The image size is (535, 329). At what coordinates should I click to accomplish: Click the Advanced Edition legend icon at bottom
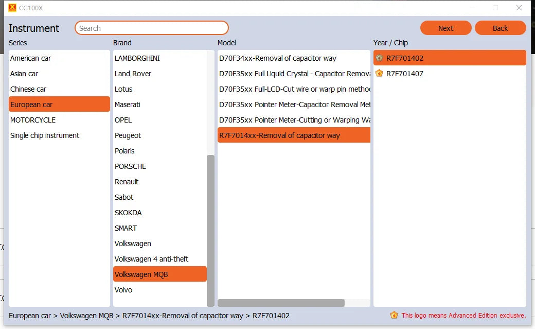point(394,315)
